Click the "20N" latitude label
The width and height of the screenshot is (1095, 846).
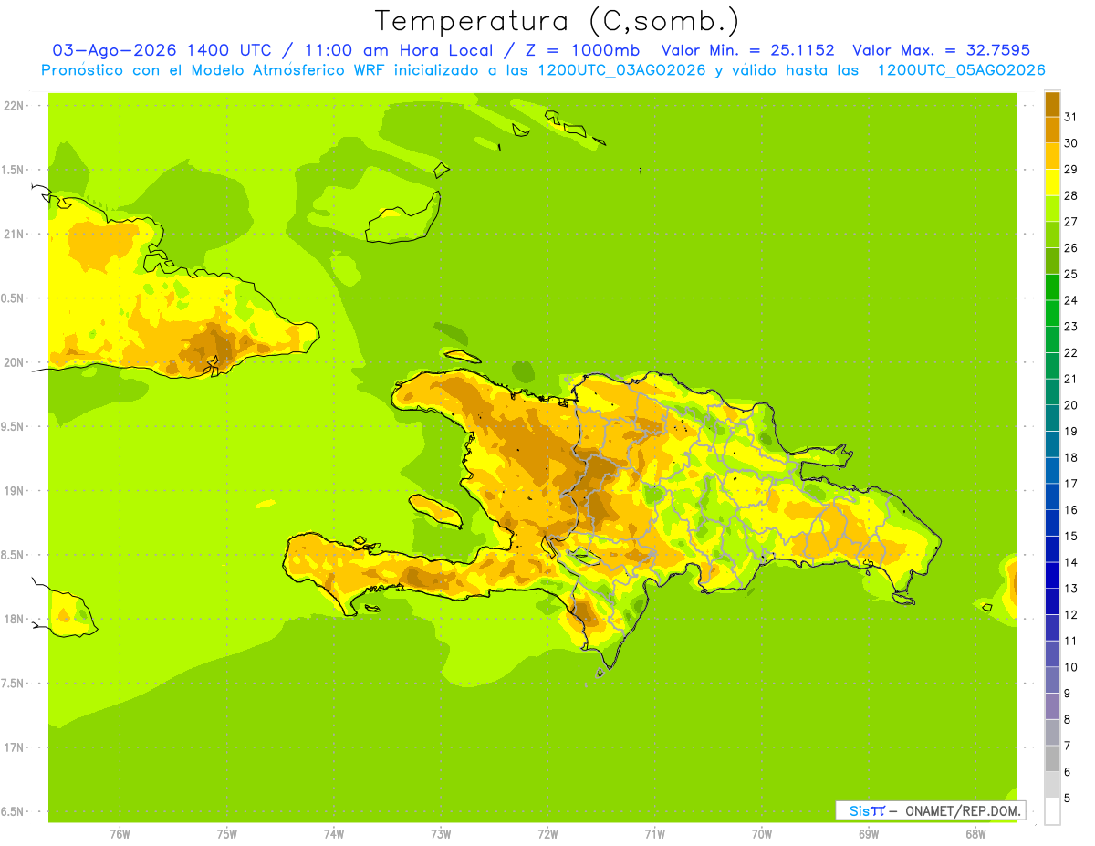[13, 362]
